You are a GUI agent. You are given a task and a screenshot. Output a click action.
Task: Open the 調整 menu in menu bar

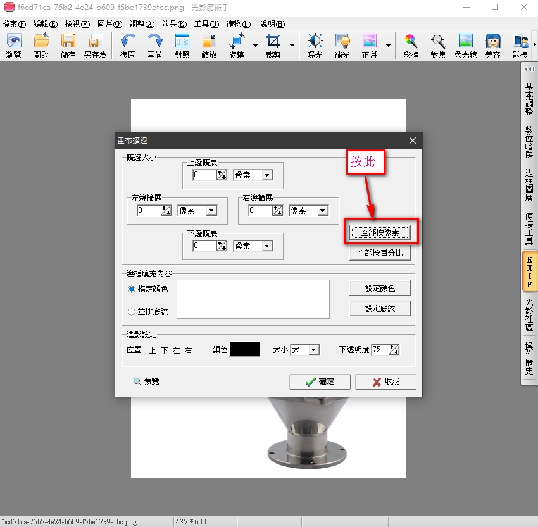click(141, 24)
